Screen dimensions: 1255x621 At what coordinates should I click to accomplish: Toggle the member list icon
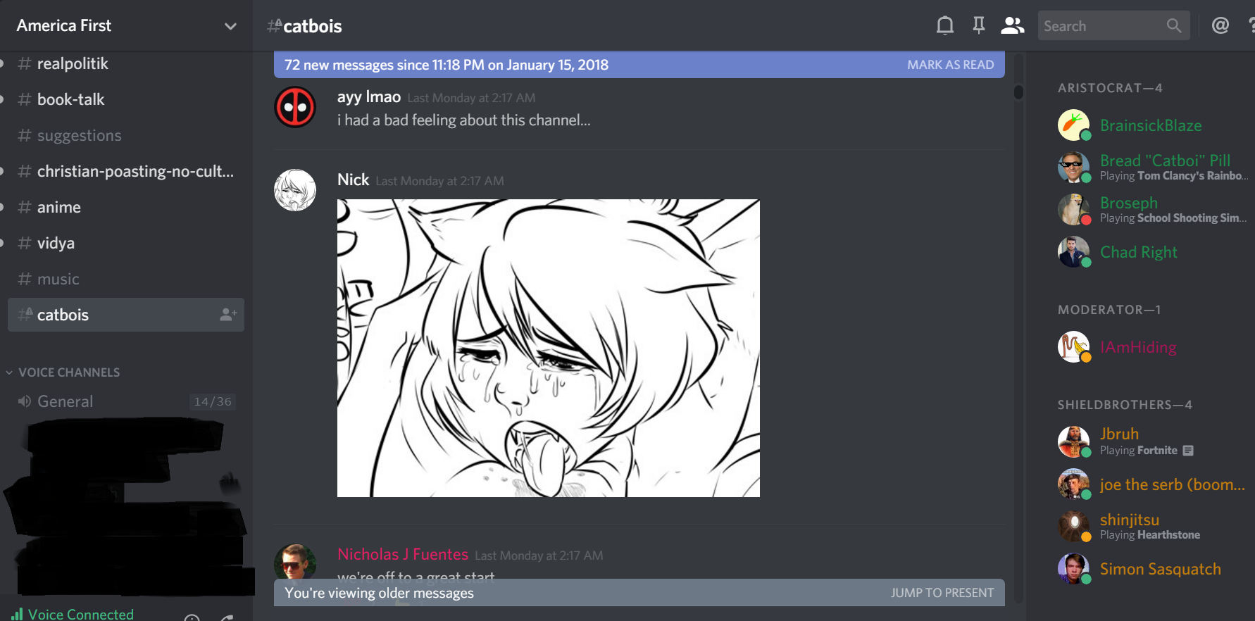1013,26
